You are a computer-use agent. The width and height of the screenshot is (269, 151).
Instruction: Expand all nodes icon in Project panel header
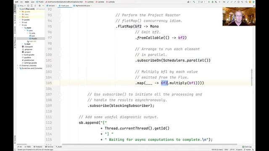pyautogui.click(x=32, y=5)
